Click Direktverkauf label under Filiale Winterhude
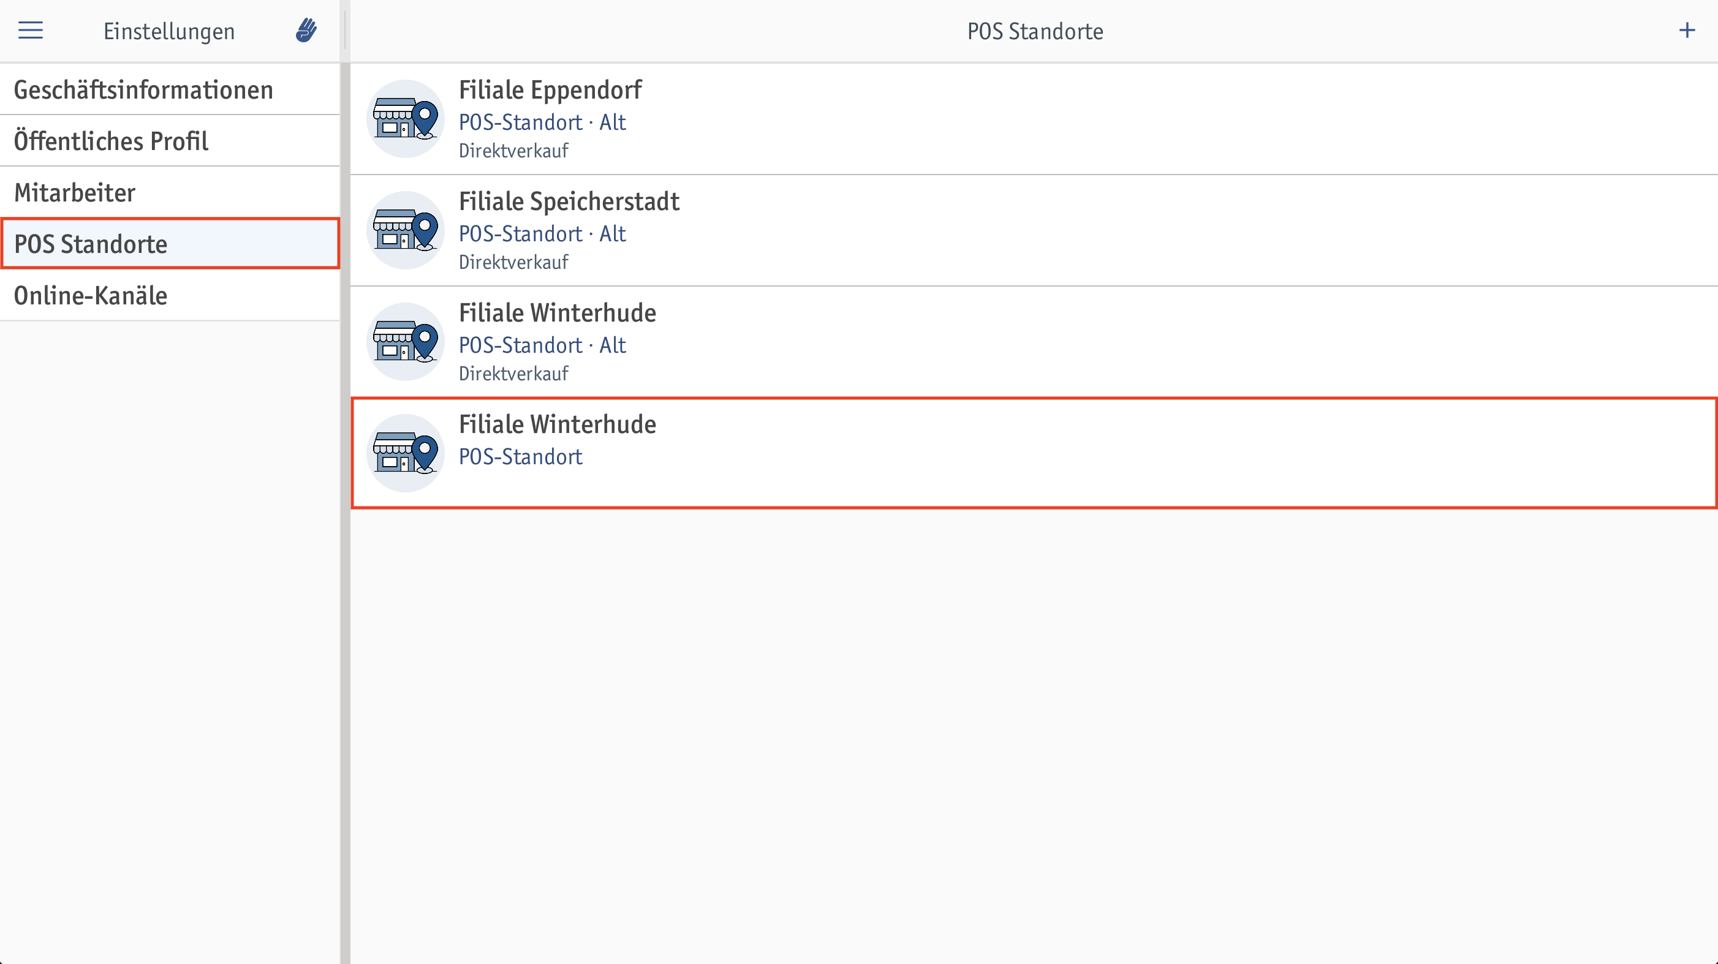 [513, 374]
